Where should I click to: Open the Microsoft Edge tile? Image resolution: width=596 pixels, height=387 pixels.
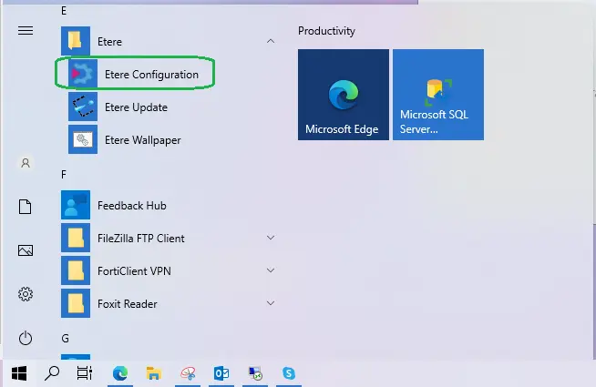[x=343, y=95]
